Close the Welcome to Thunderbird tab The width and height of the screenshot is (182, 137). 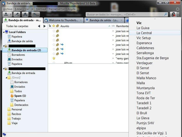(81, 20)
